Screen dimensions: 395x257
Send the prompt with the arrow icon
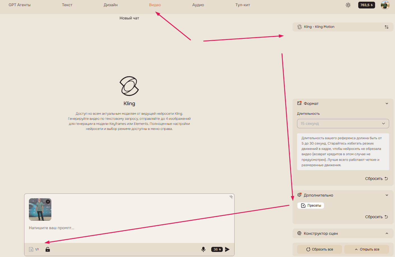(227, 249)
